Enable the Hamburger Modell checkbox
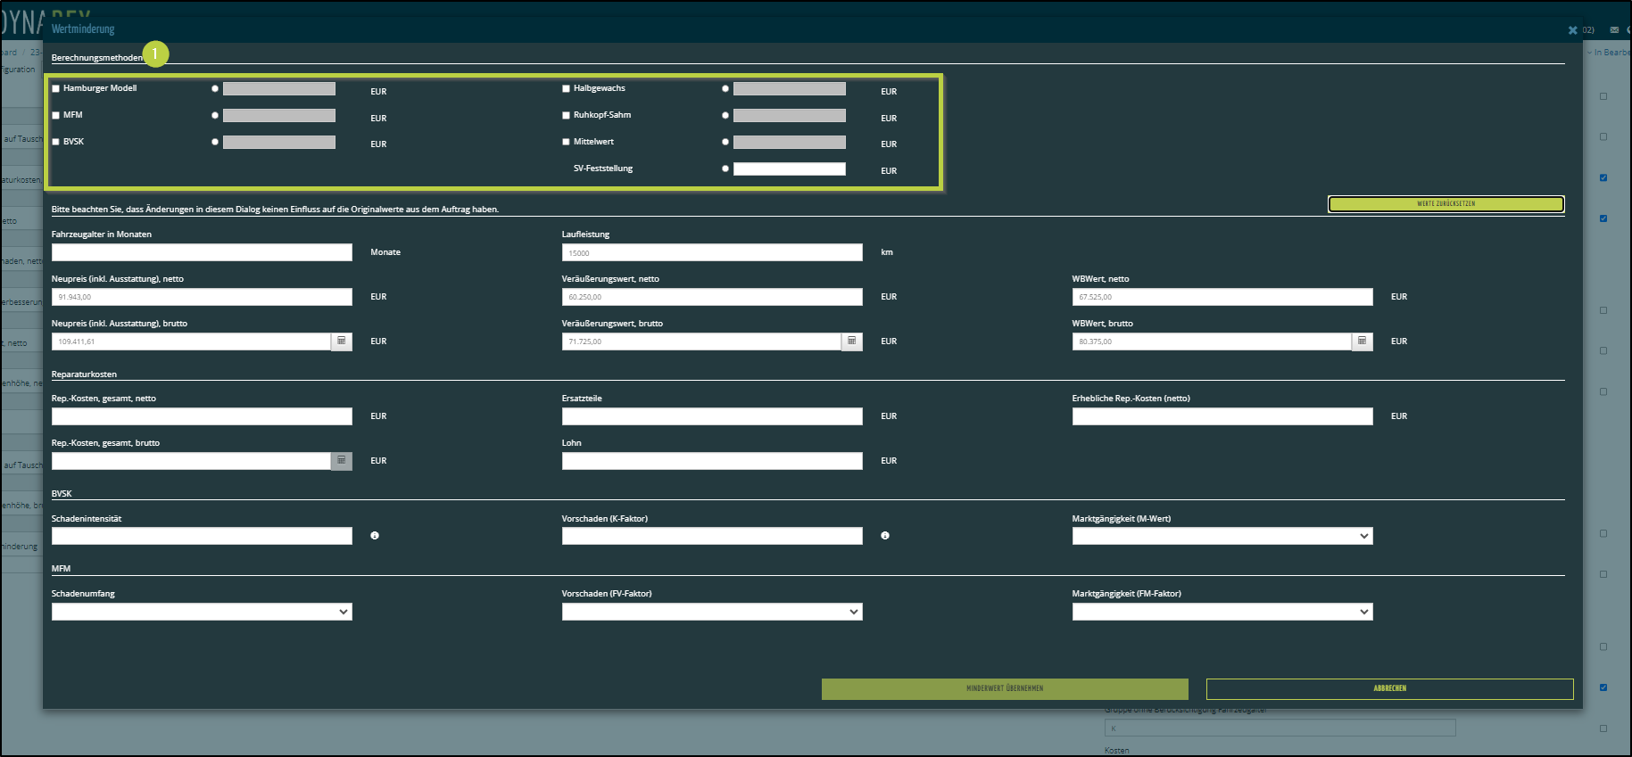This screenshot has width=1632, height=757. (56, 89)
